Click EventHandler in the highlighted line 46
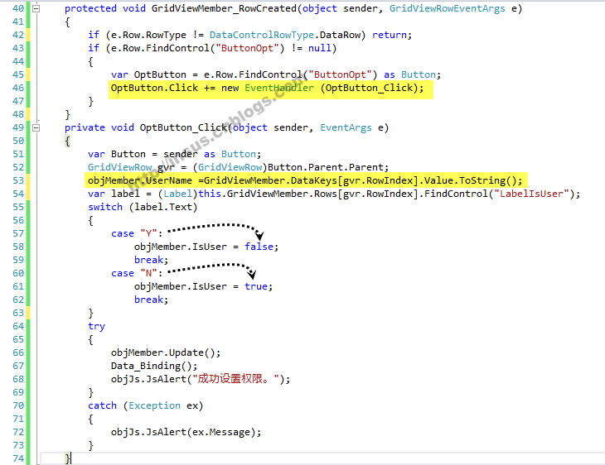 coord(279,88)
